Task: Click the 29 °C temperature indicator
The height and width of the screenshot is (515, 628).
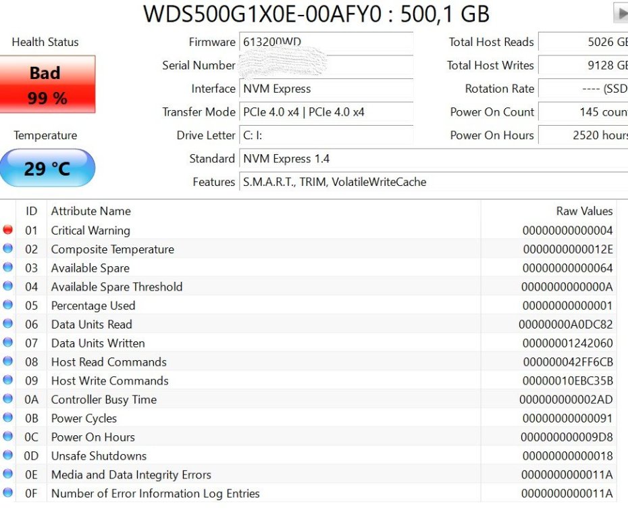Action: pos(47,168)
